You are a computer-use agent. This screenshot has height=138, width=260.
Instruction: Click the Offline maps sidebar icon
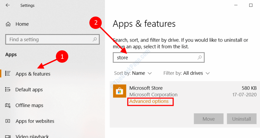click(8, 105)
